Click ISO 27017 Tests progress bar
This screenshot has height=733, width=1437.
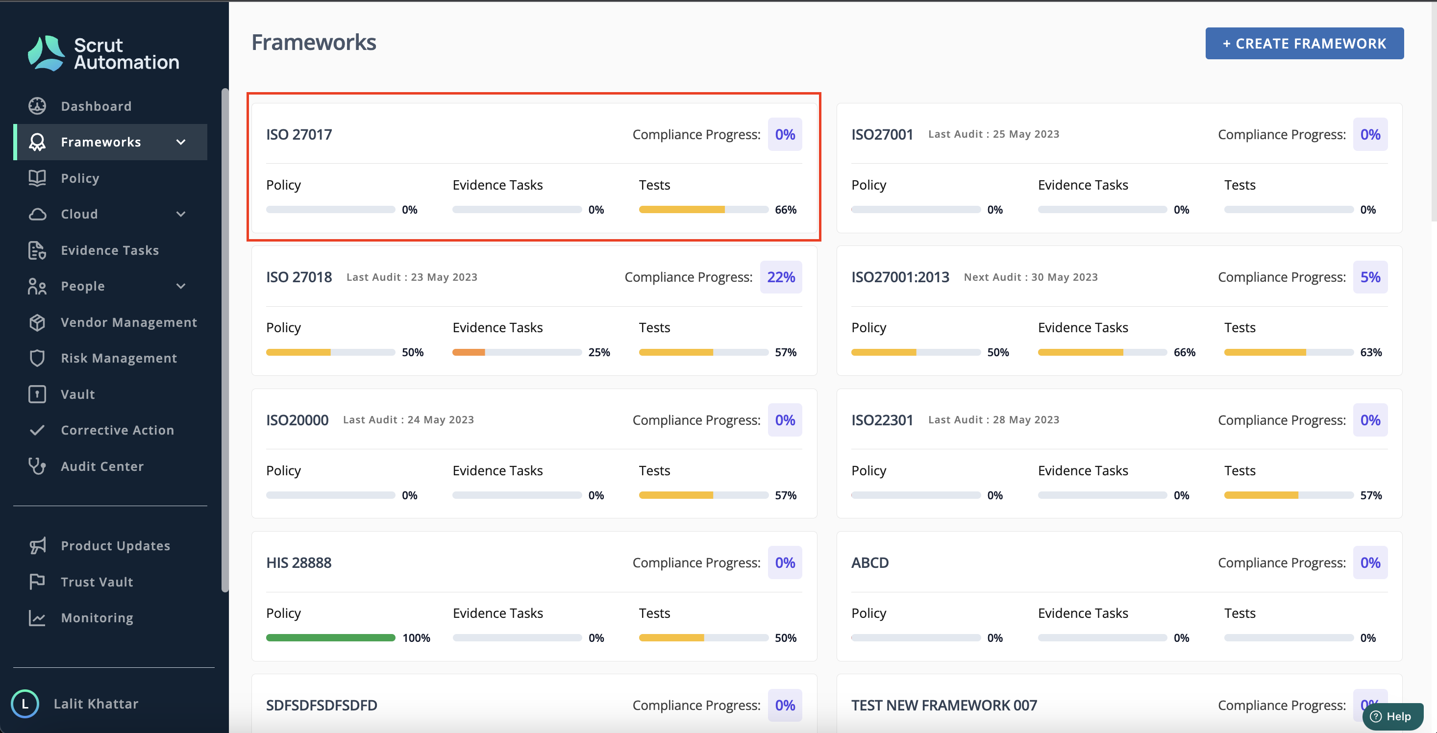coord(703,210)
